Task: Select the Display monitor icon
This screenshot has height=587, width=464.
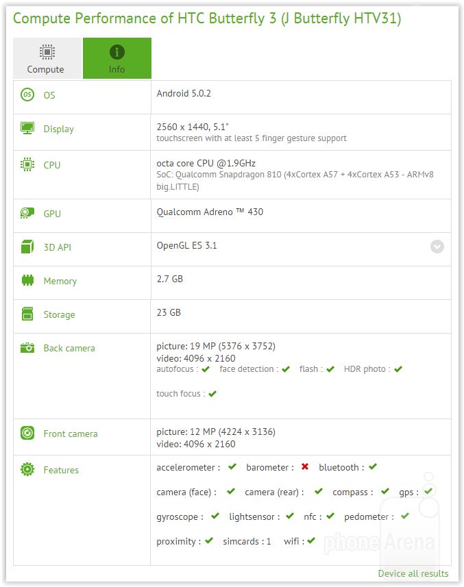Action: pos(27,128)
